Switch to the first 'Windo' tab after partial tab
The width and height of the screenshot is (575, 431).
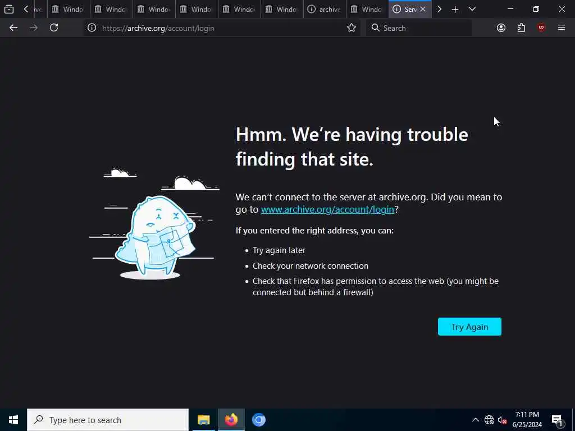pos(69,9)
